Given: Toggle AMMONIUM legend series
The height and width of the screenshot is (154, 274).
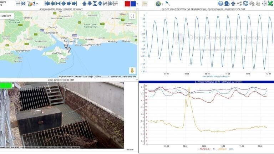Looking at the screenshot, I should click(x=222, y=149).
